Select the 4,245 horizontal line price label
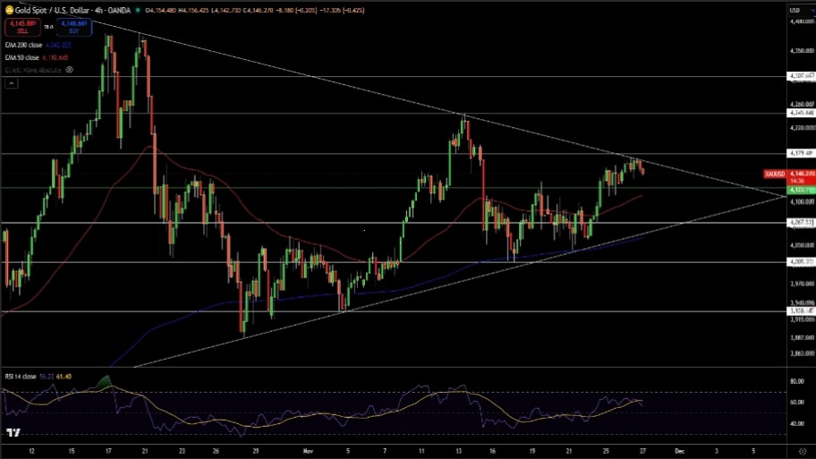 click(801, 113)
